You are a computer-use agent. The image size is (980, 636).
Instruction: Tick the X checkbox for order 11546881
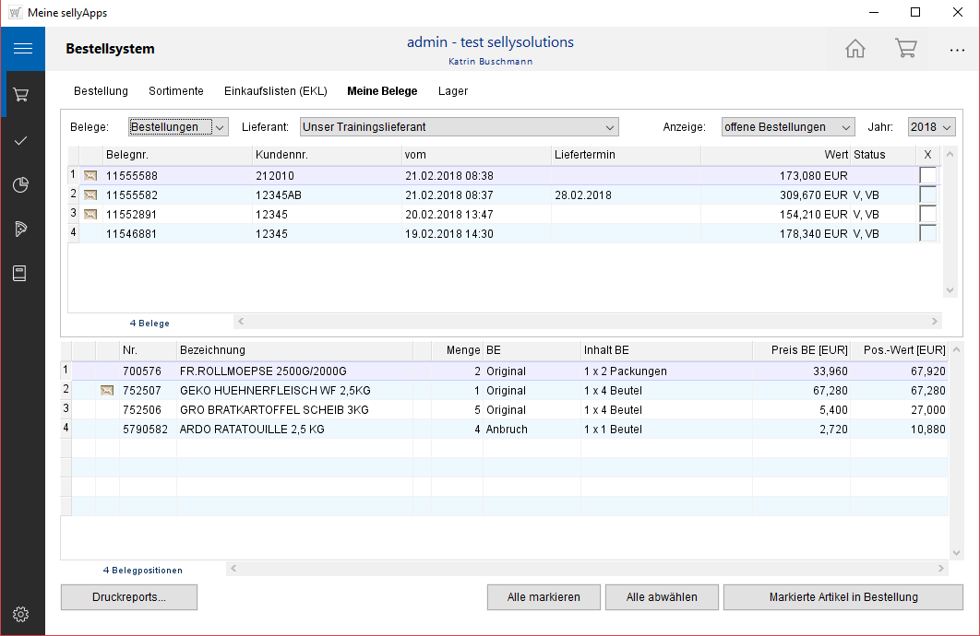pyautogui.click(x=927, y=233)
